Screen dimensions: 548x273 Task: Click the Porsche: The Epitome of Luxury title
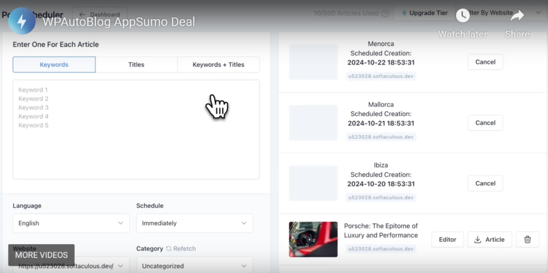(381, 230)
